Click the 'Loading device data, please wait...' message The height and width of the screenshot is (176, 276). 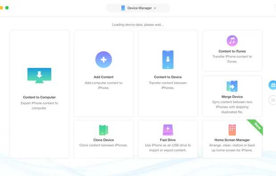pyautogui.click(x=138, y=25)
